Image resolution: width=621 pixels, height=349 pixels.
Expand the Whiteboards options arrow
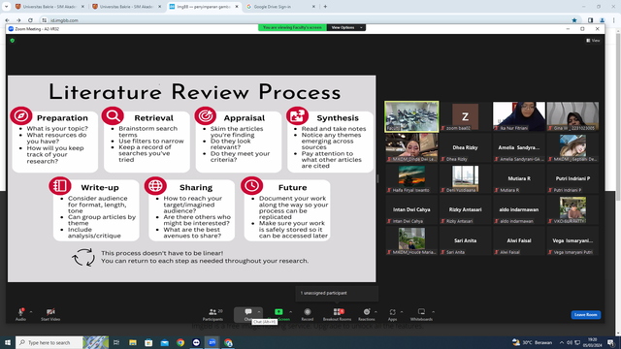coord(433,312)
